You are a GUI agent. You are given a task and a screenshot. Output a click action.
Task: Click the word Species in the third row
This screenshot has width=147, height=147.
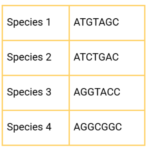pos(25,93)
